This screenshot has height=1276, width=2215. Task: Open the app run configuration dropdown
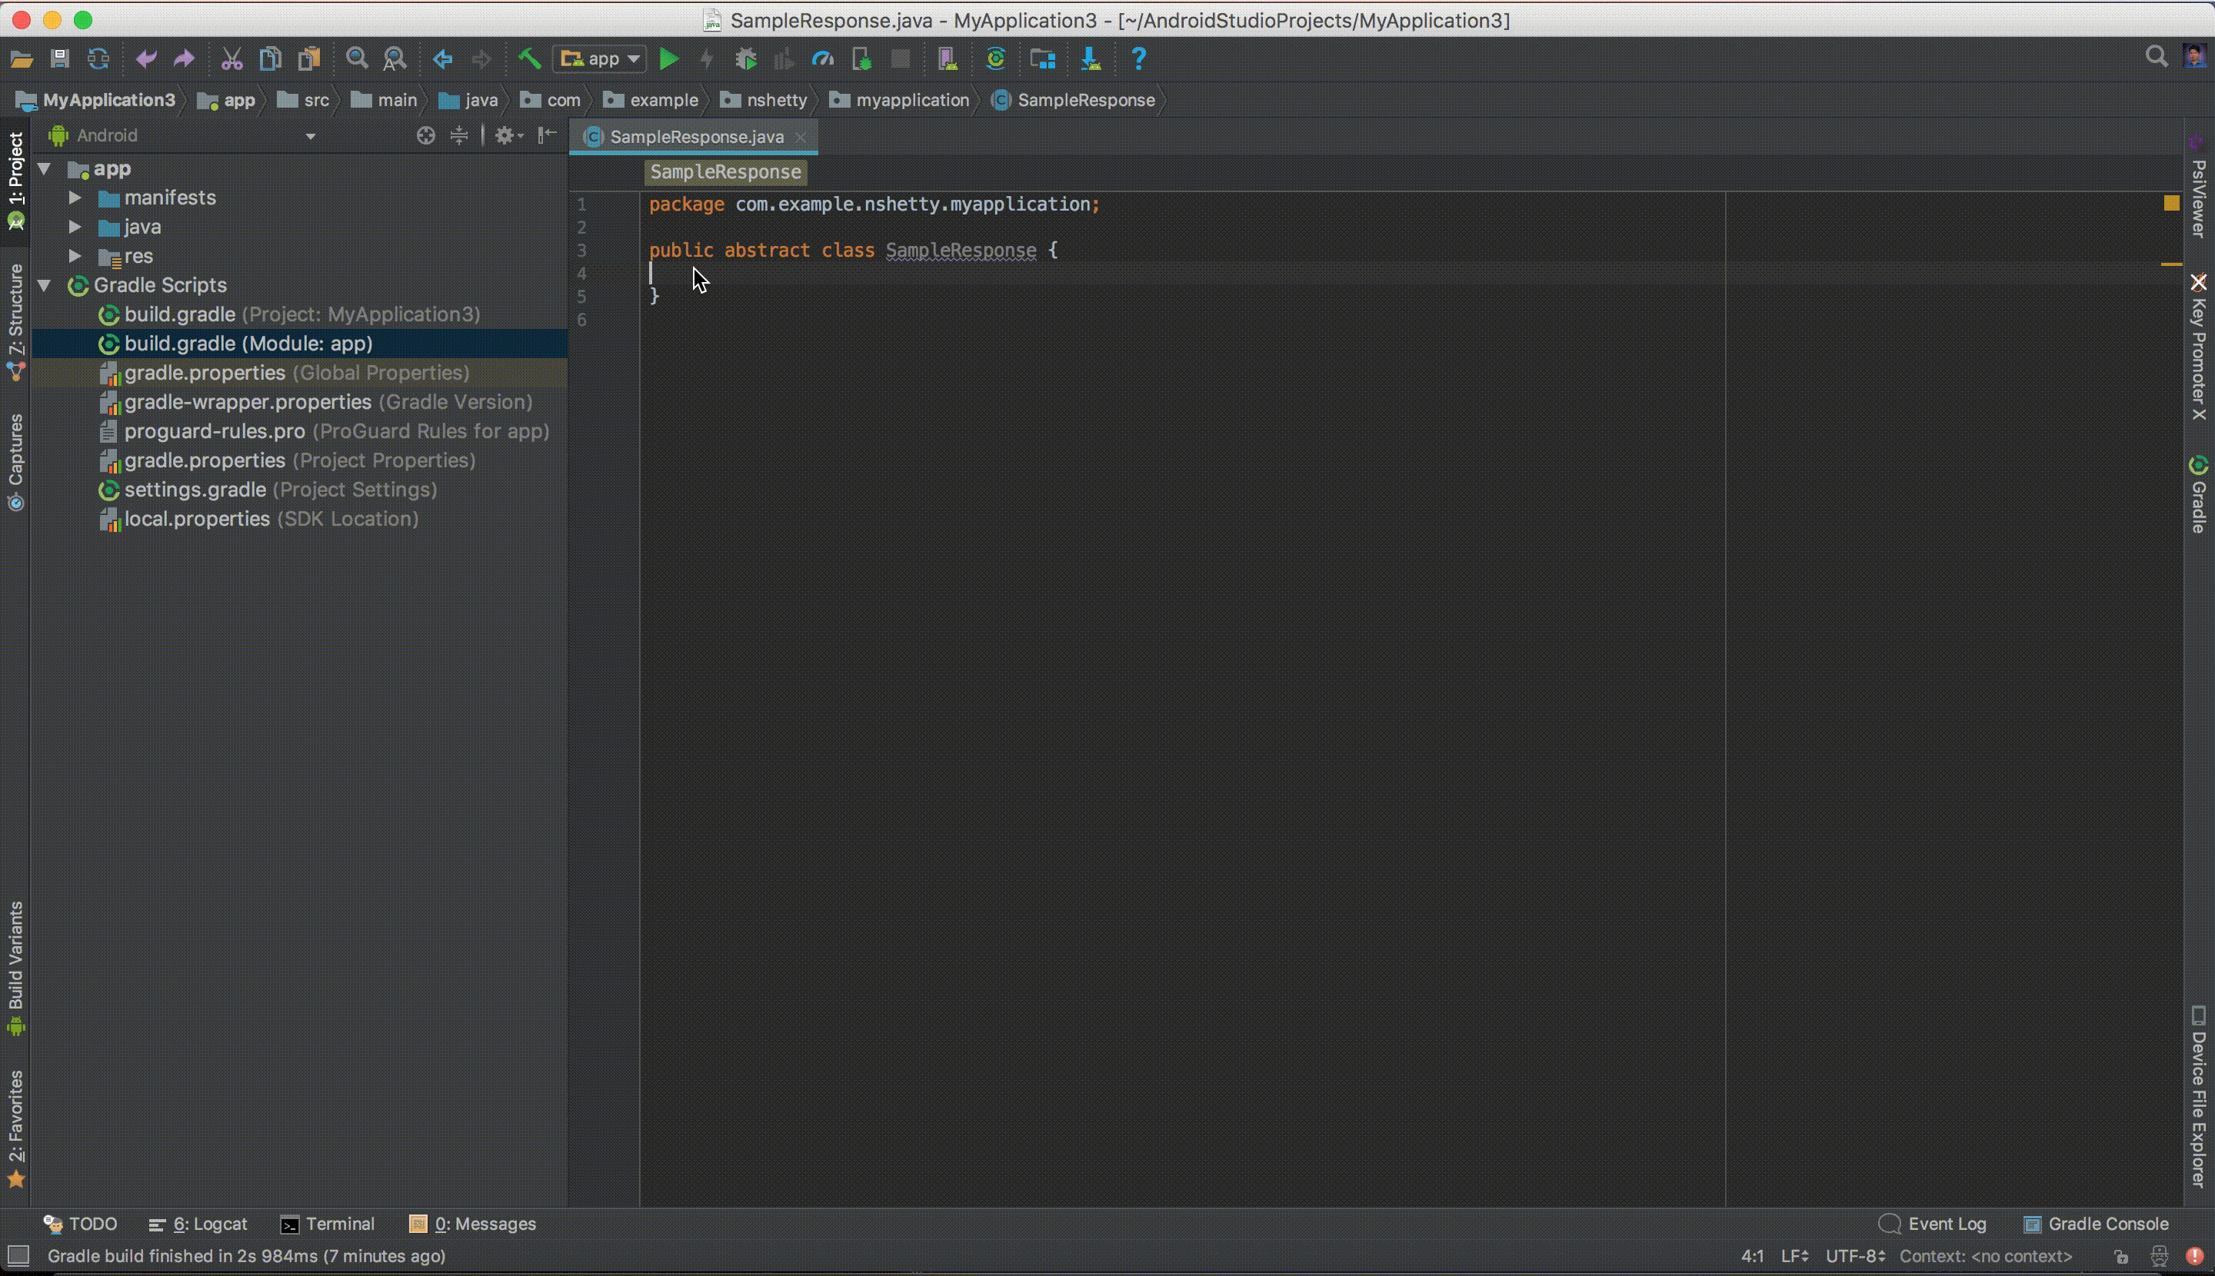[x=600, y=58]
